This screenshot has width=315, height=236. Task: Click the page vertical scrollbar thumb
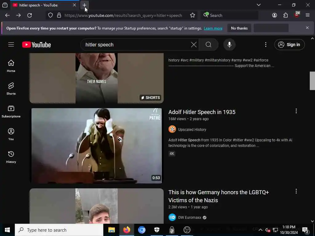tap(312, 81)
